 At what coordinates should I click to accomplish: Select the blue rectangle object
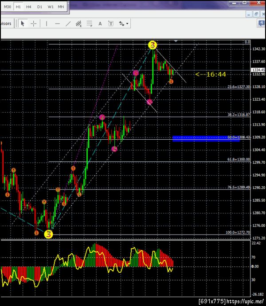[206, 138]
